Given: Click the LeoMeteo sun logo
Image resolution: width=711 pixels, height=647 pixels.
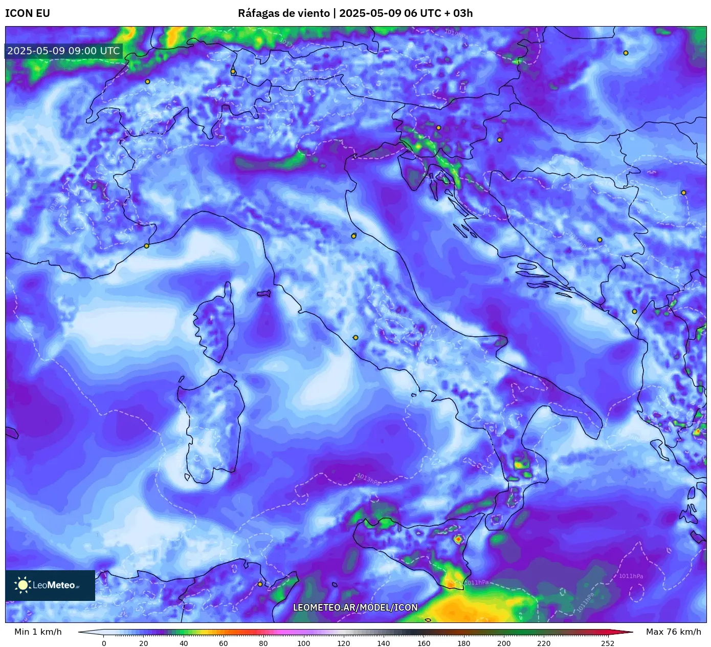Looking at the screenshot, I should 23,585.
